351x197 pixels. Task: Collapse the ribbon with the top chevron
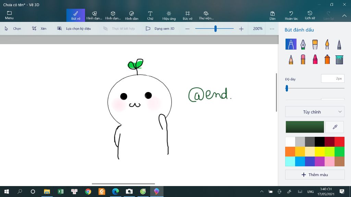(344, 16)
